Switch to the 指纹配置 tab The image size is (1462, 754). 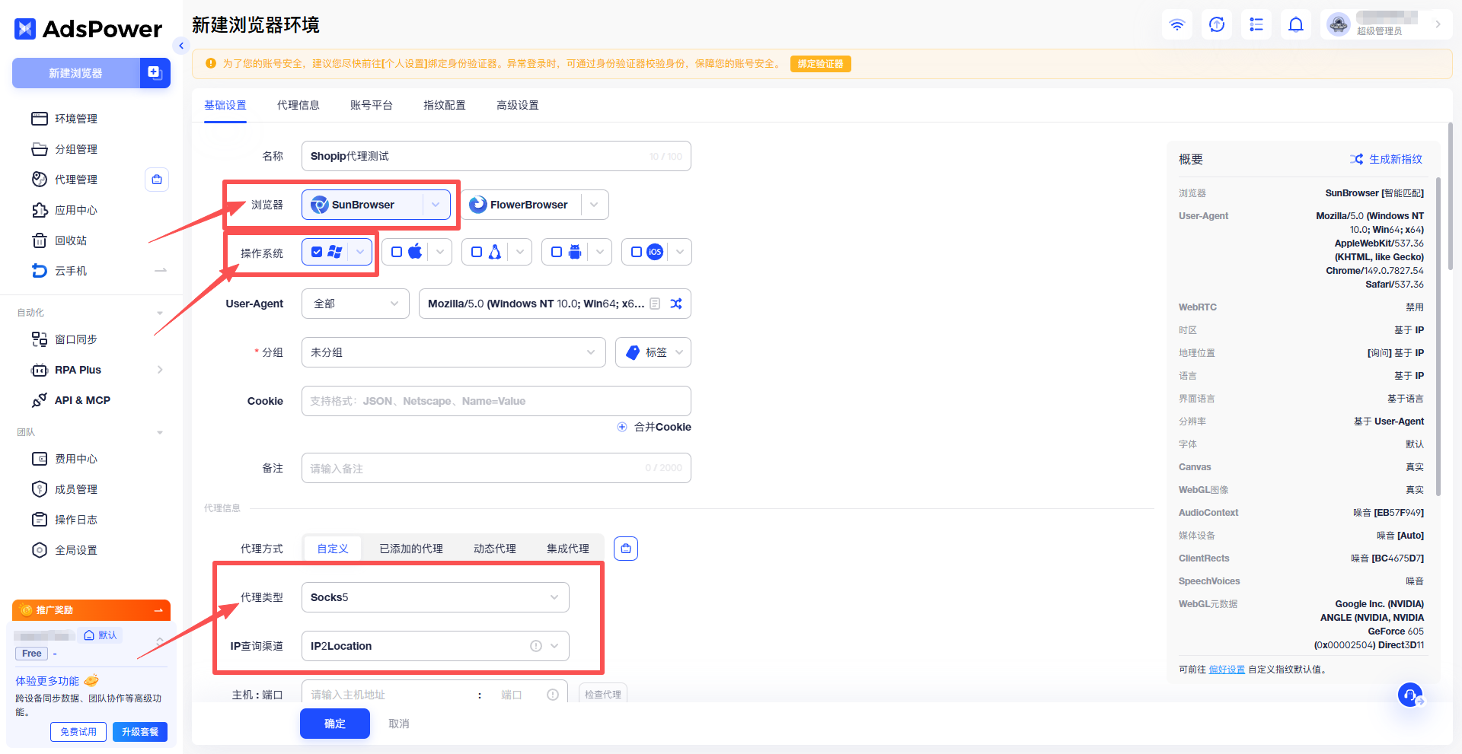tap(445, 105)
